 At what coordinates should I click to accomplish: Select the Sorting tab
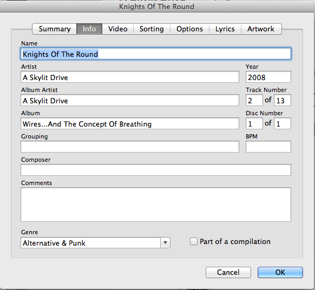coord(152,29)
